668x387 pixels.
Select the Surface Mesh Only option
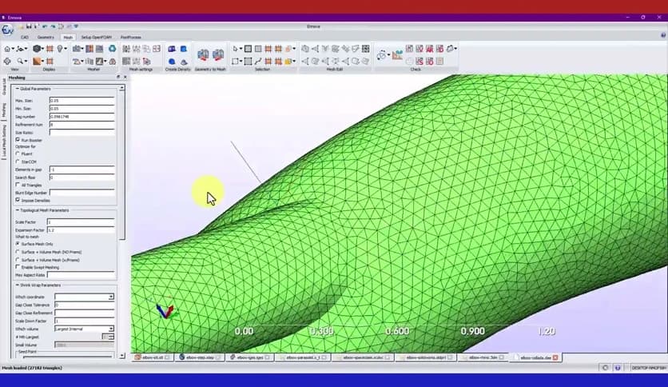pyautogui.click(x=18, y=244)
